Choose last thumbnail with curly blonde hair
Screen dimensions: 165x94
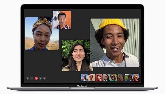point(136,78)
